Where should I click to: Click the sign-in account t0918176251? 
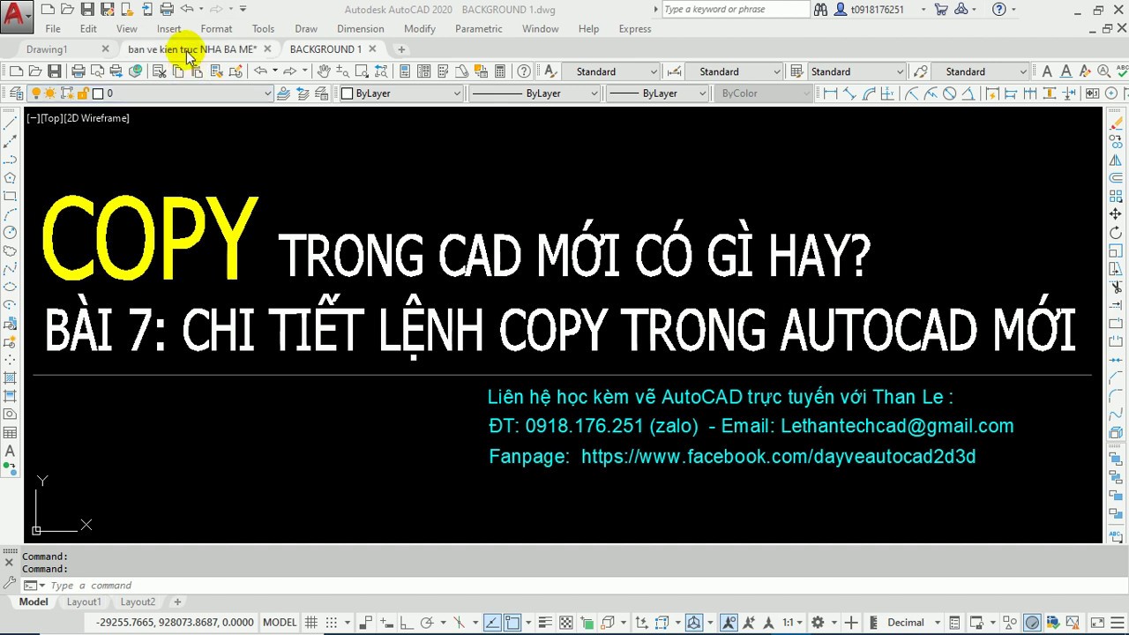tap(879, 10)
